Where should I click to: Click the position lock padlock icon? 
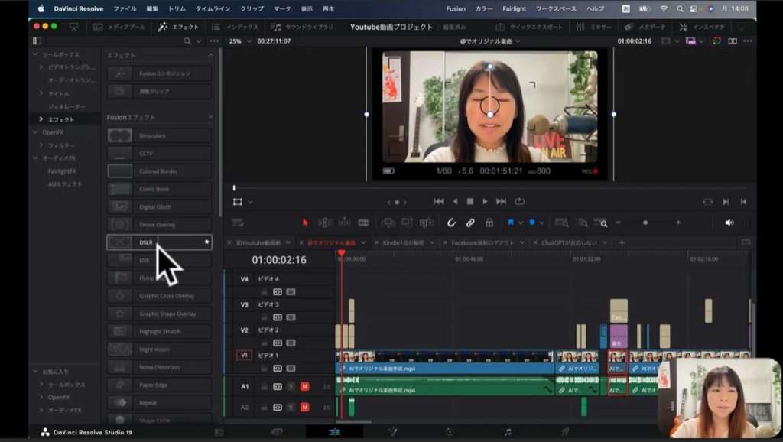pyautogui.click(x=489, y=223)
